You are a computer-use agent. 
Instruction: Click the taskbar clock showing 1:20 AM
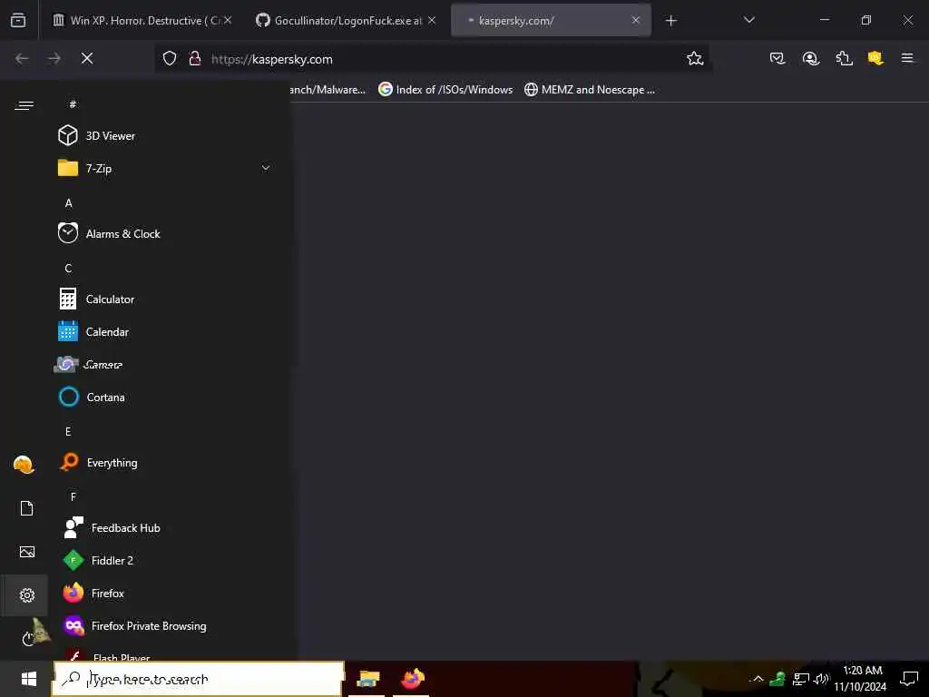coord(861,679)
